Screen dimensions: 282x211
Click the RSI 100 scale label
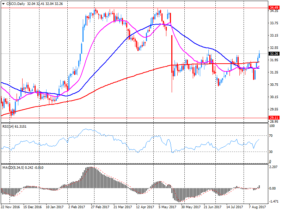coord(272,126)
